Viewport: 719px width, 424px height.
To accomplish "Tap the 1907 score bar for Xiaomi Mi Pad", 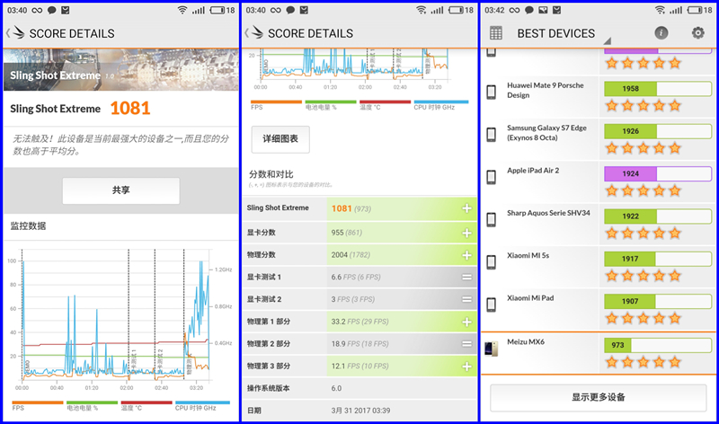I will tap(658, 301).
